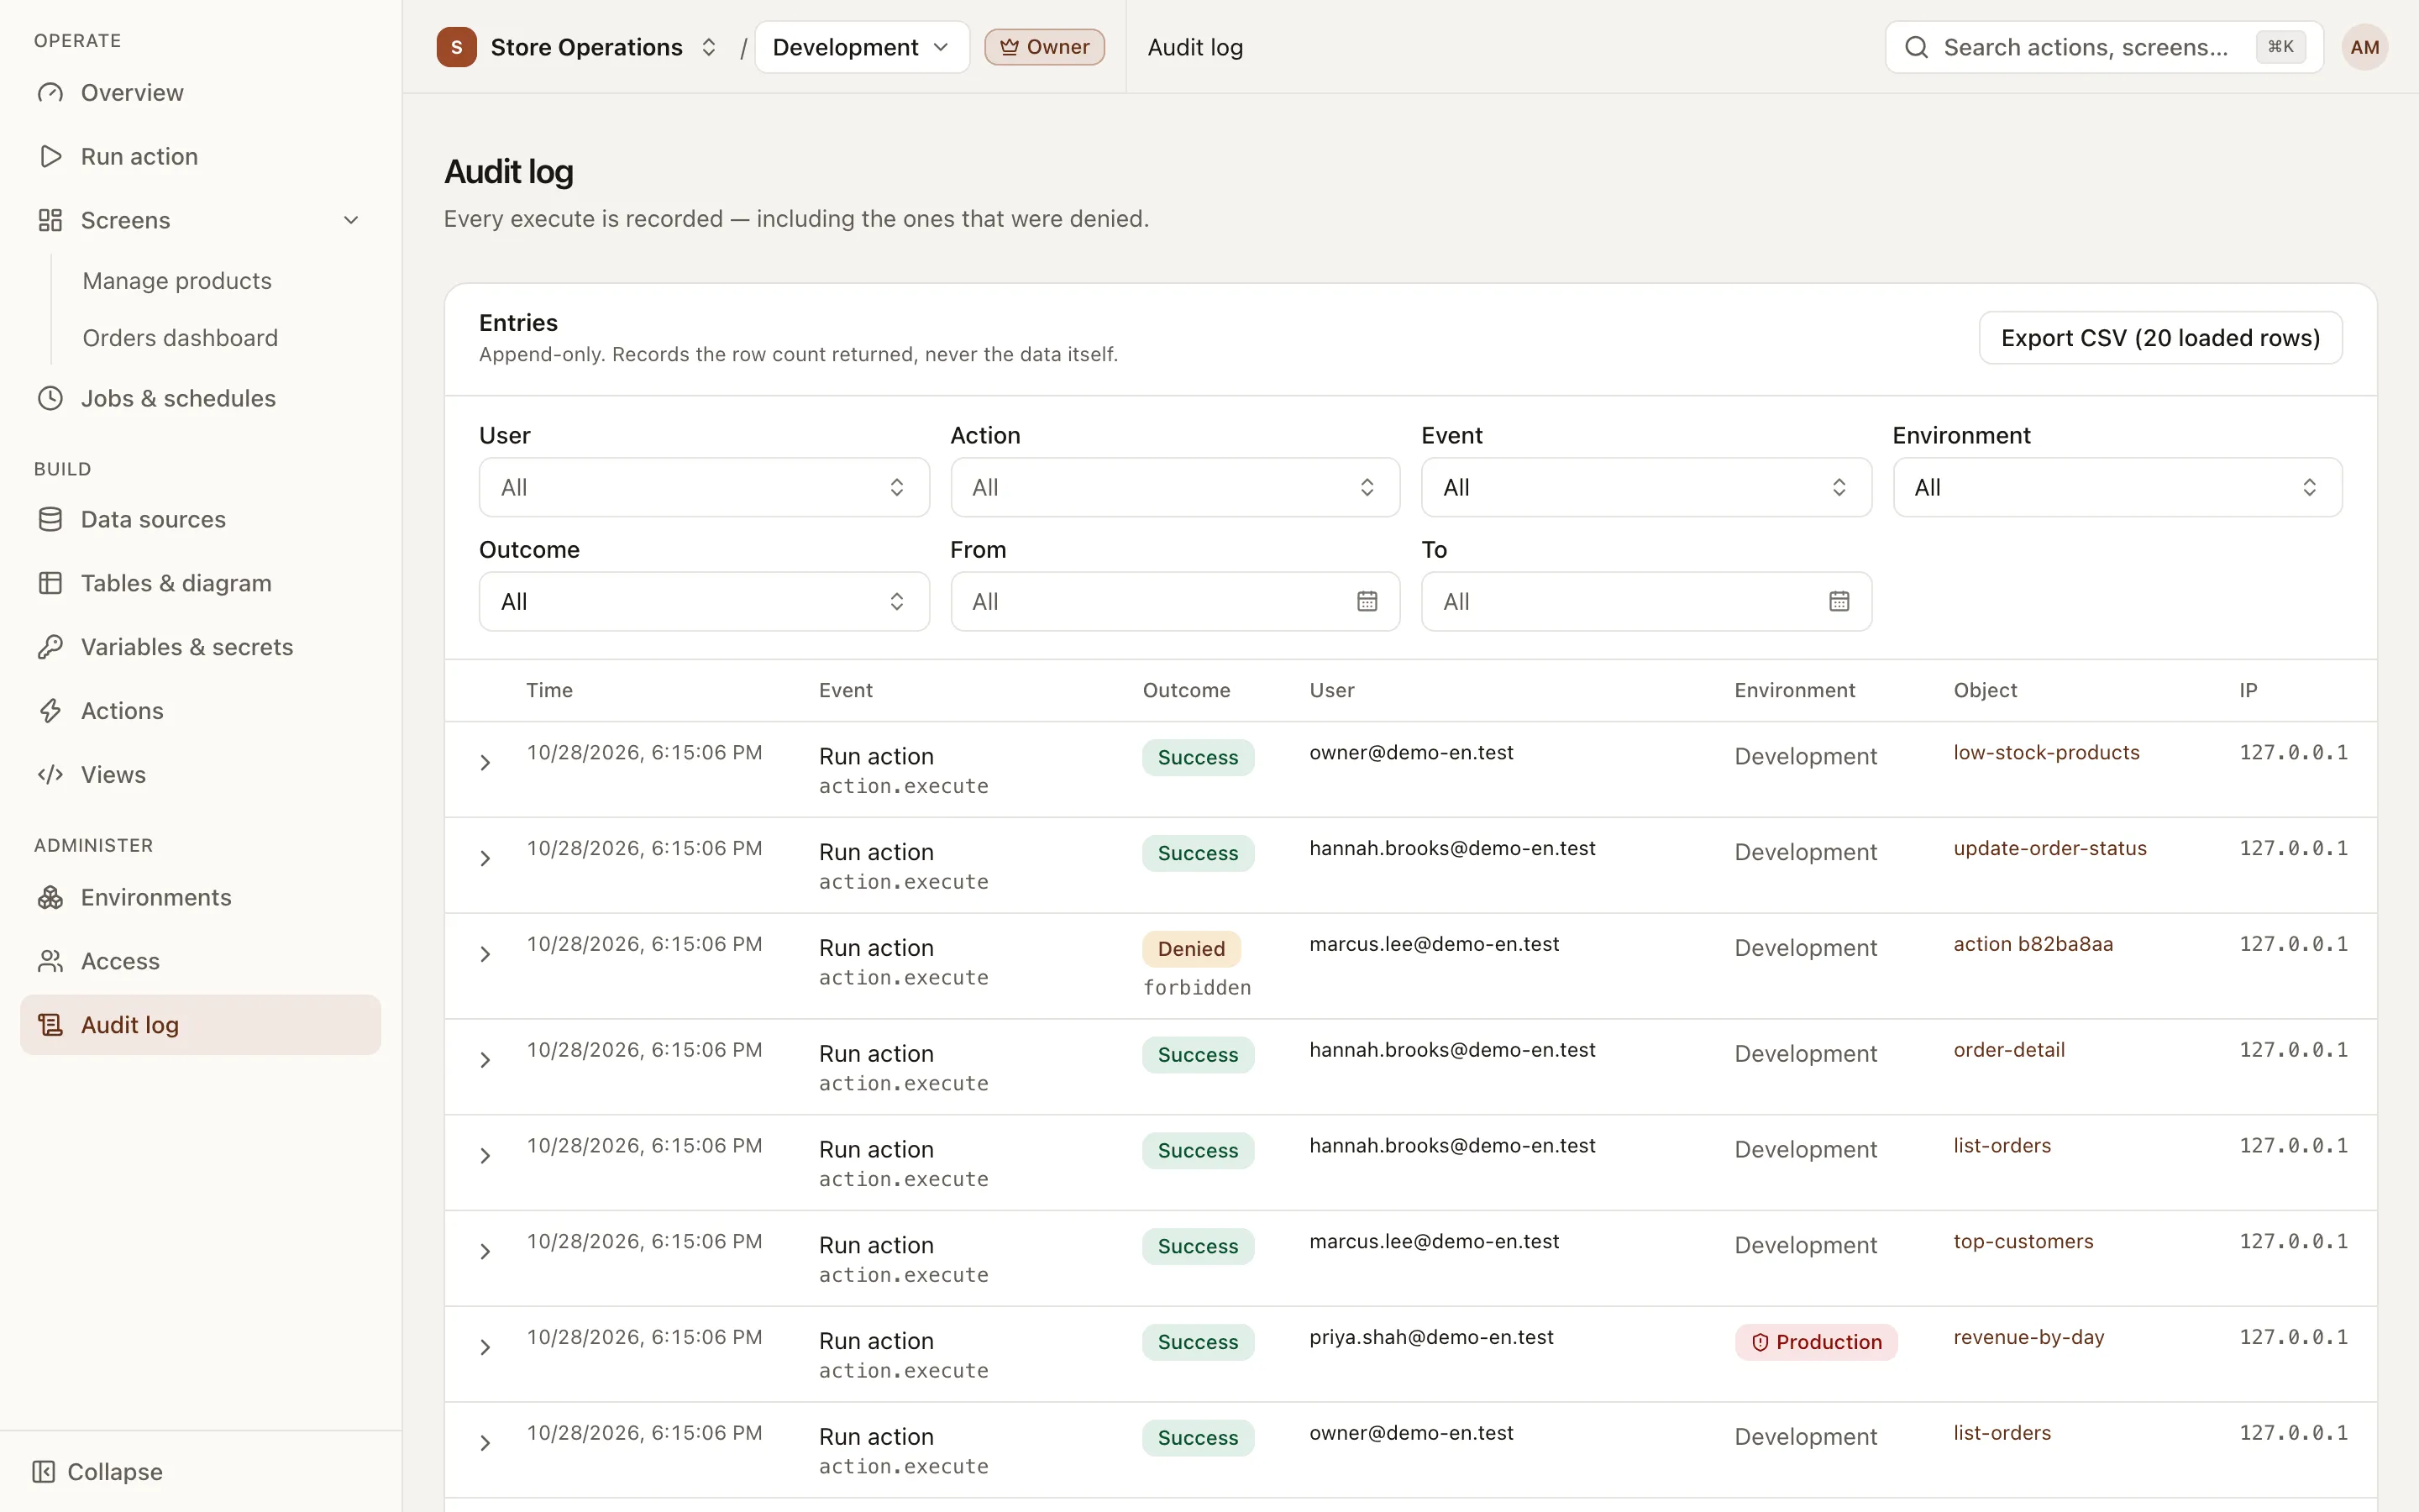The height and width of the screenshot is (1512, 2419).
Task: Open the action b82ba8aa object link
Action: (2033, 944)
